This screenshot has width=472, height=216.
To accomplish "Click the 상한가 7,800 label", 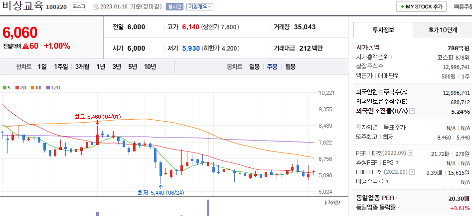I will [x=220, y=27].
